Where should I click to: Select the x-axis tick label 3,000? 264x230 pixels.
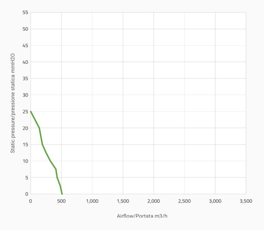coord(215,201)
